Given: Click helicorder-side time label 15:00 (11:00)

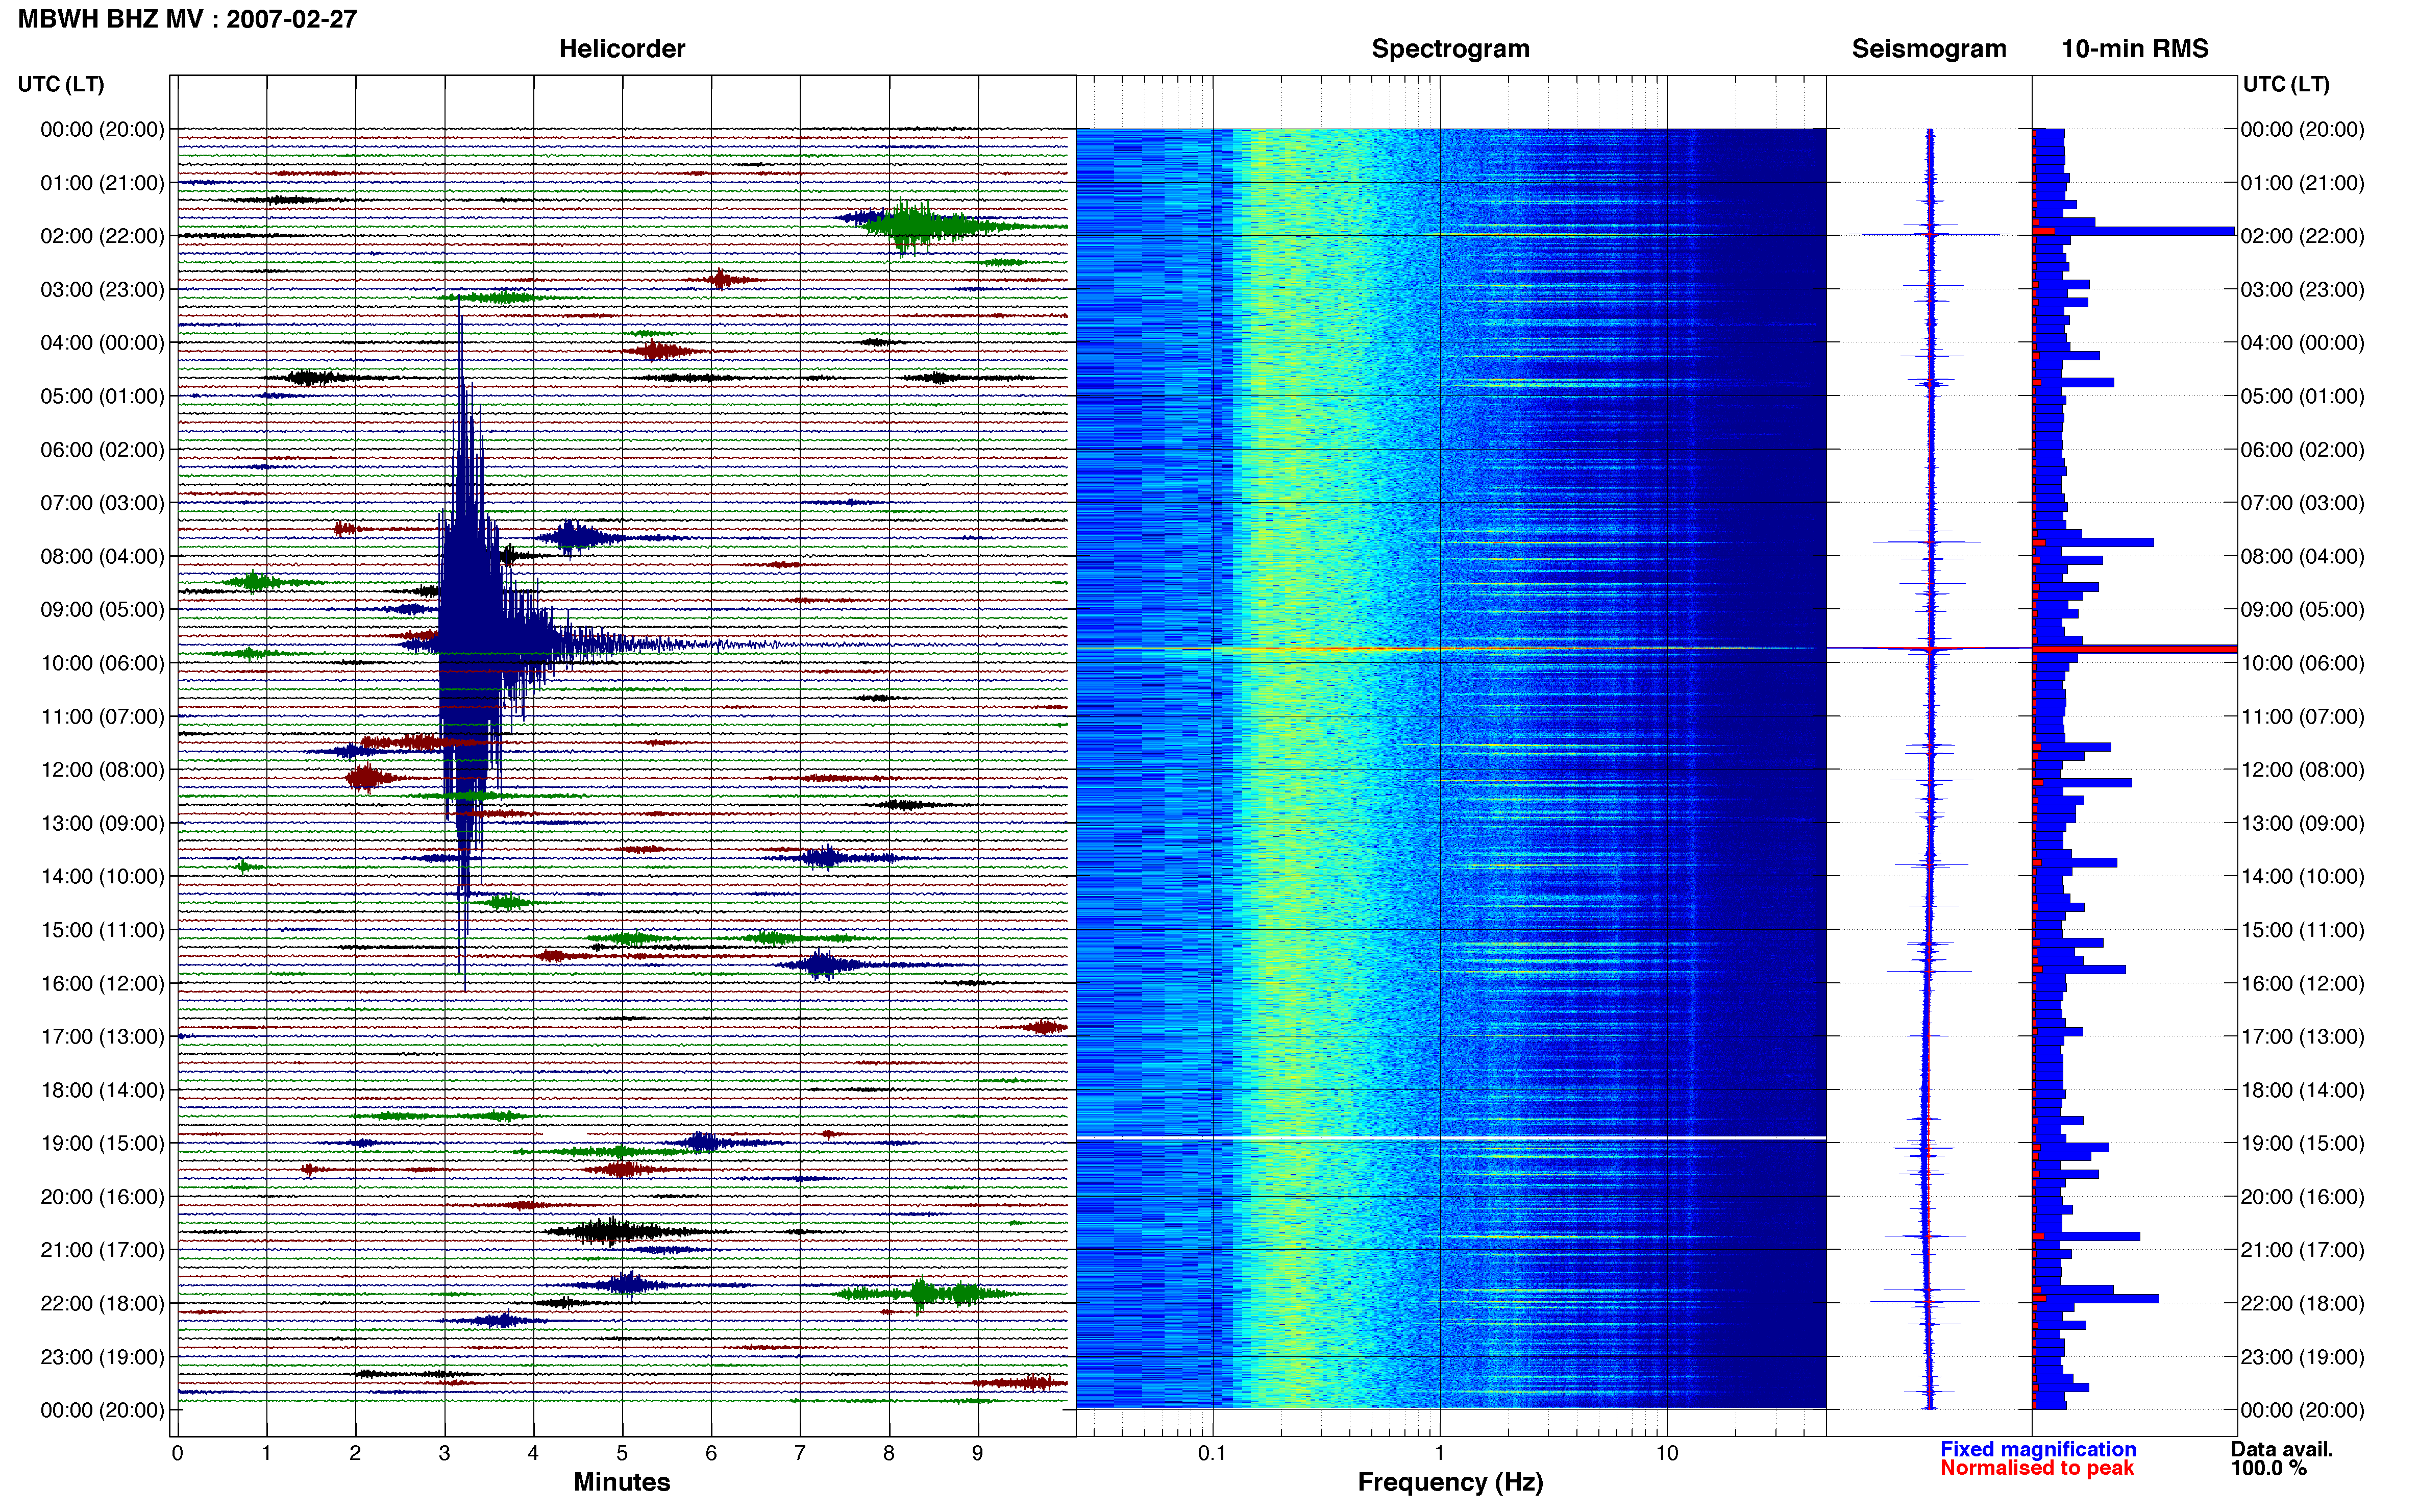Looking at the screenshot, I should click(x=102, y=930).
